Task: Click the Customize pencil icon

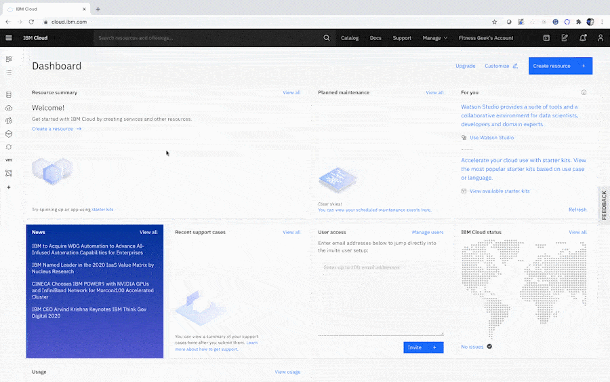Action: 515,66
